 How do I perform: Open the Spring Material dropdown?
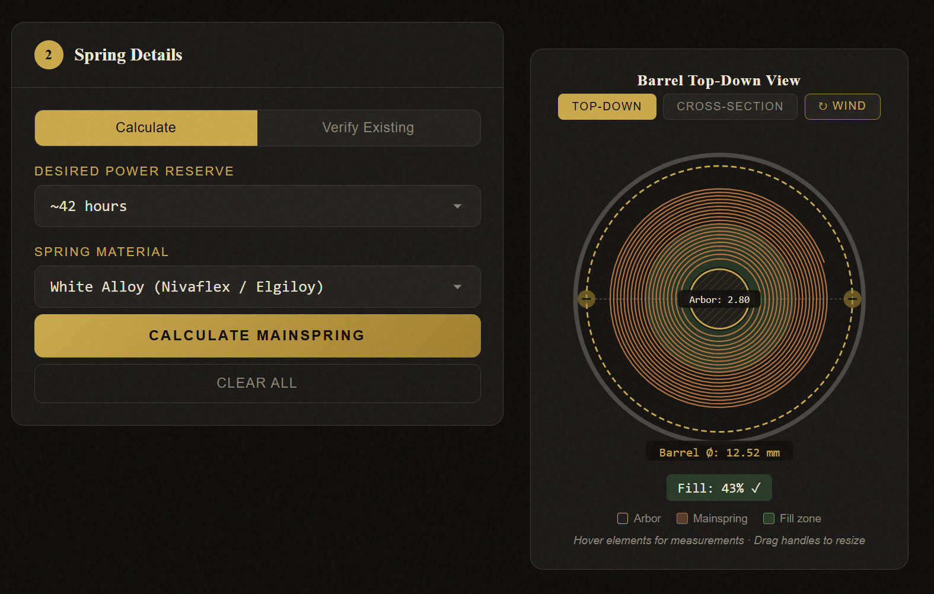257,287
